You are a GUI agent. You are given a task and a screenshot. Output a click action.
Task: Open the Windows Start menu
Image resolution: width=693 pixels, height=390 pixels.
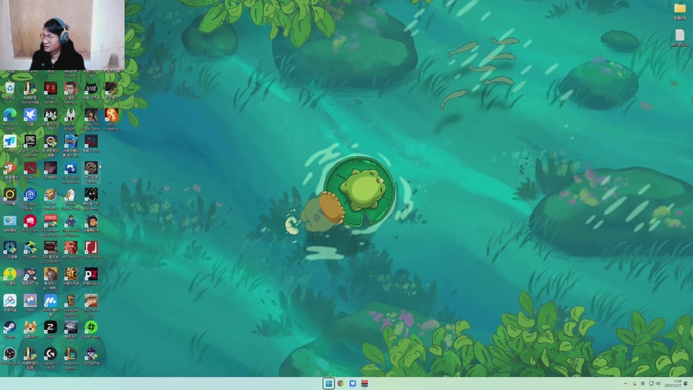328,383
